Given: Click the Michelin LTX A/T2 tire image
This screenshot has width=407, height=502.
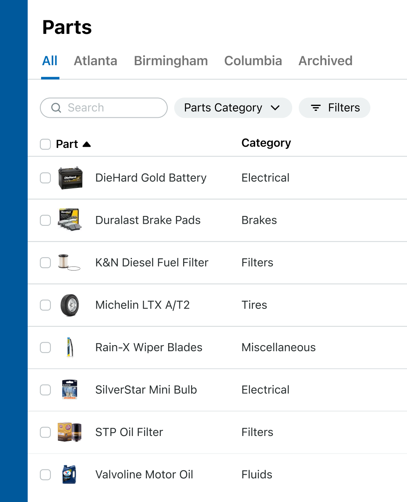Looking at the screenshot, I should point(70,305).
